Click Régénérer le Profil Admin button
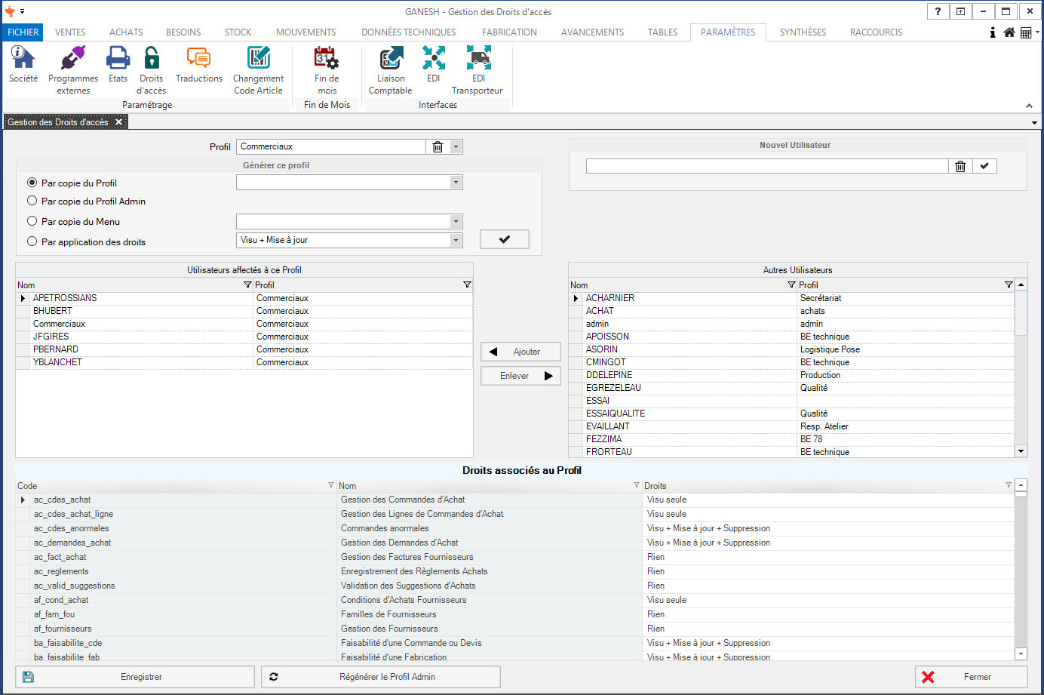The height and width of the screenshot is (695, 1044). 381,677
